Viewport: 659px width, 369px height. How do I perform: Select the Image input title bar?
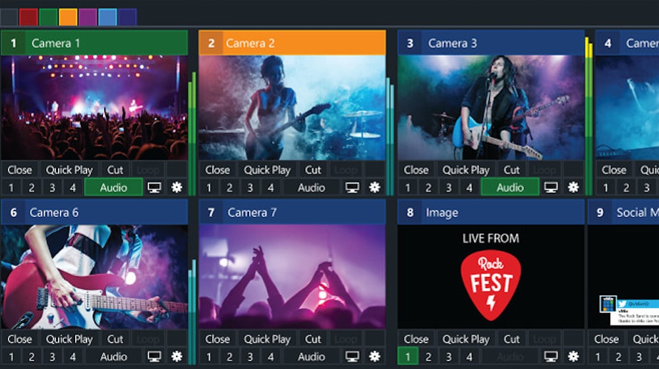(x=491, y=212)
